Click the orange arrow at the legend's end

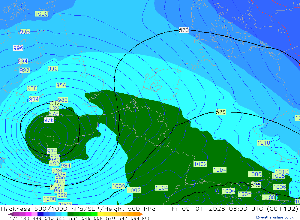click(141, 214)
